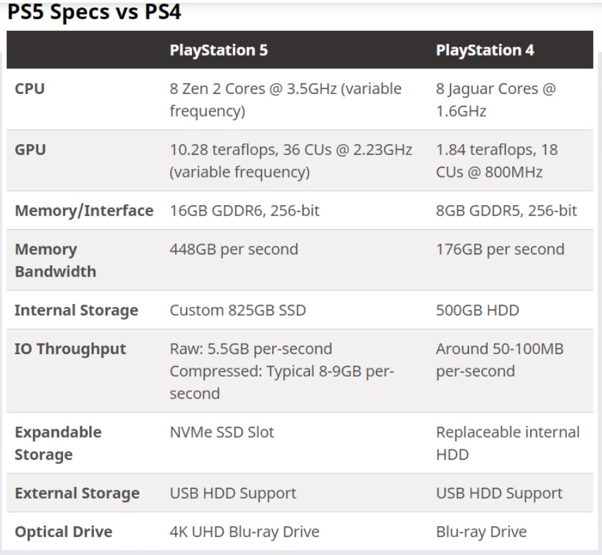Select the PlayStation 4 column header
The width and height of the screenshot is (602, 555).
point(486,50)
